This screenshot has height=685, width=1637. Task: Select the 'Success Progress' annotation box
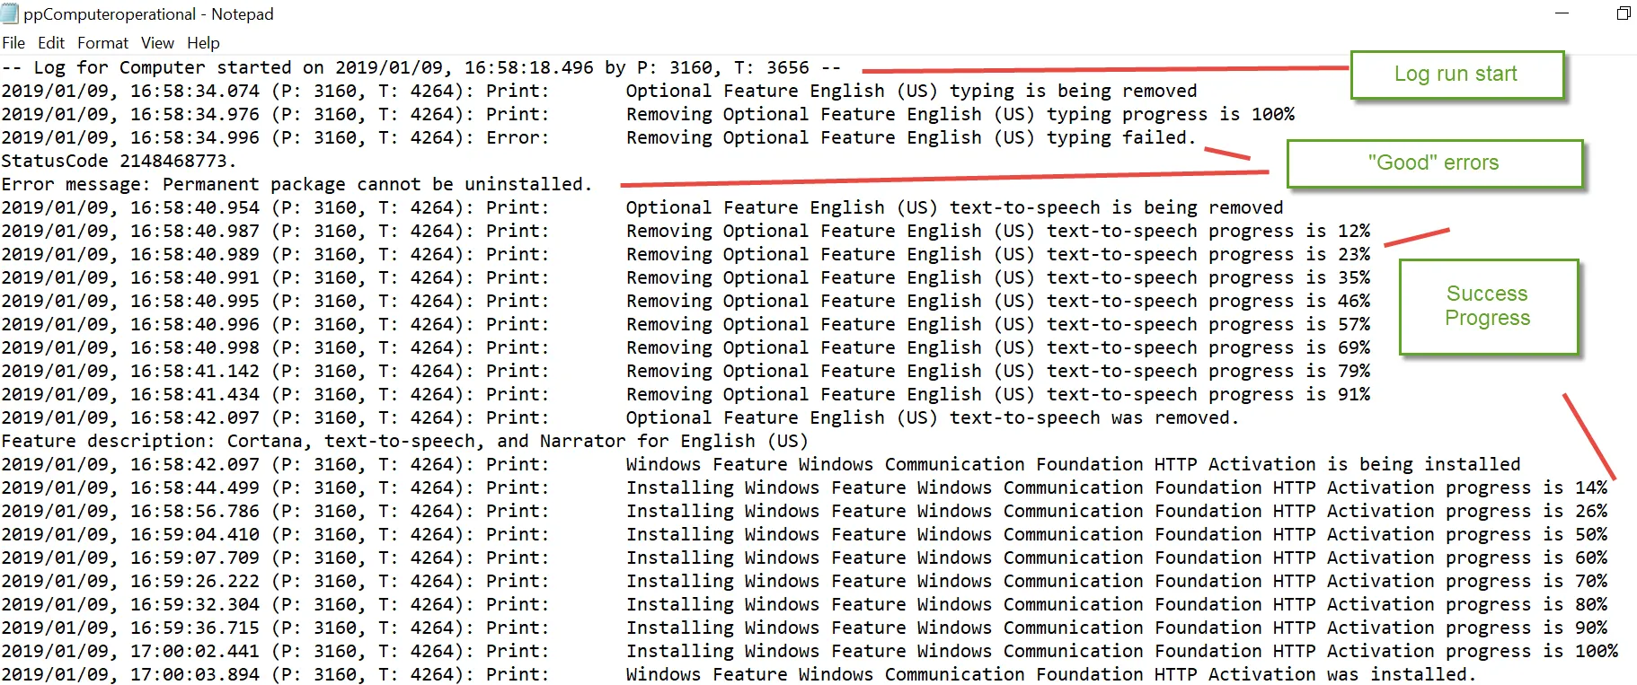click(x=1488, y=306)
